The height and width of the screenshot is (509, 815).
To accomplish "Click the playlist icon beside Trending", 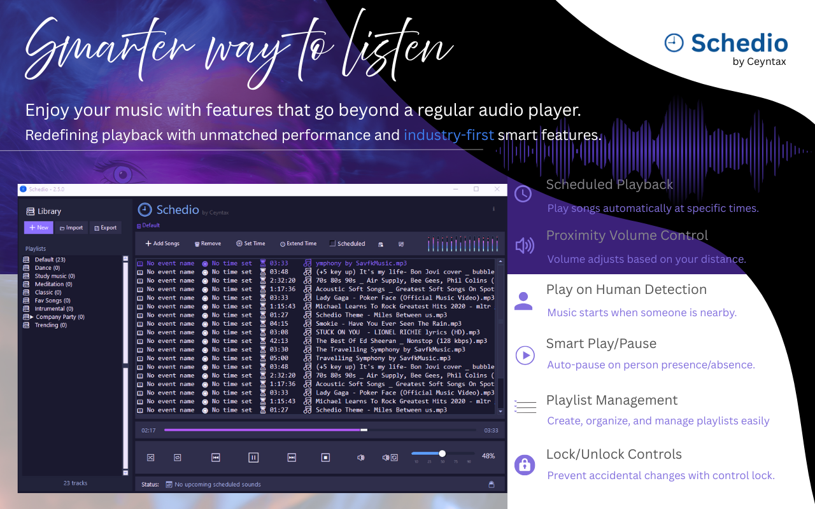I will click(x=26, y=325).
